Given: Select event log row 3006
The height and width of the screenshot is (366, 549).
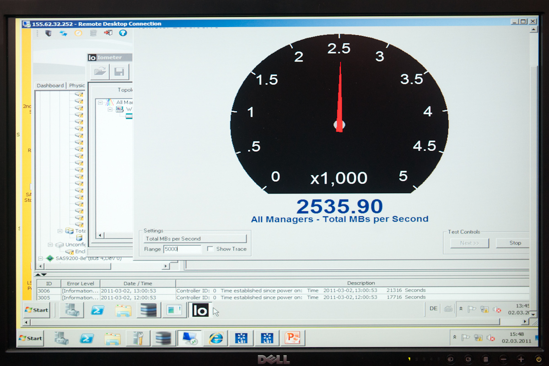Looking at the screenshot, I should click(x=283, y=290).
